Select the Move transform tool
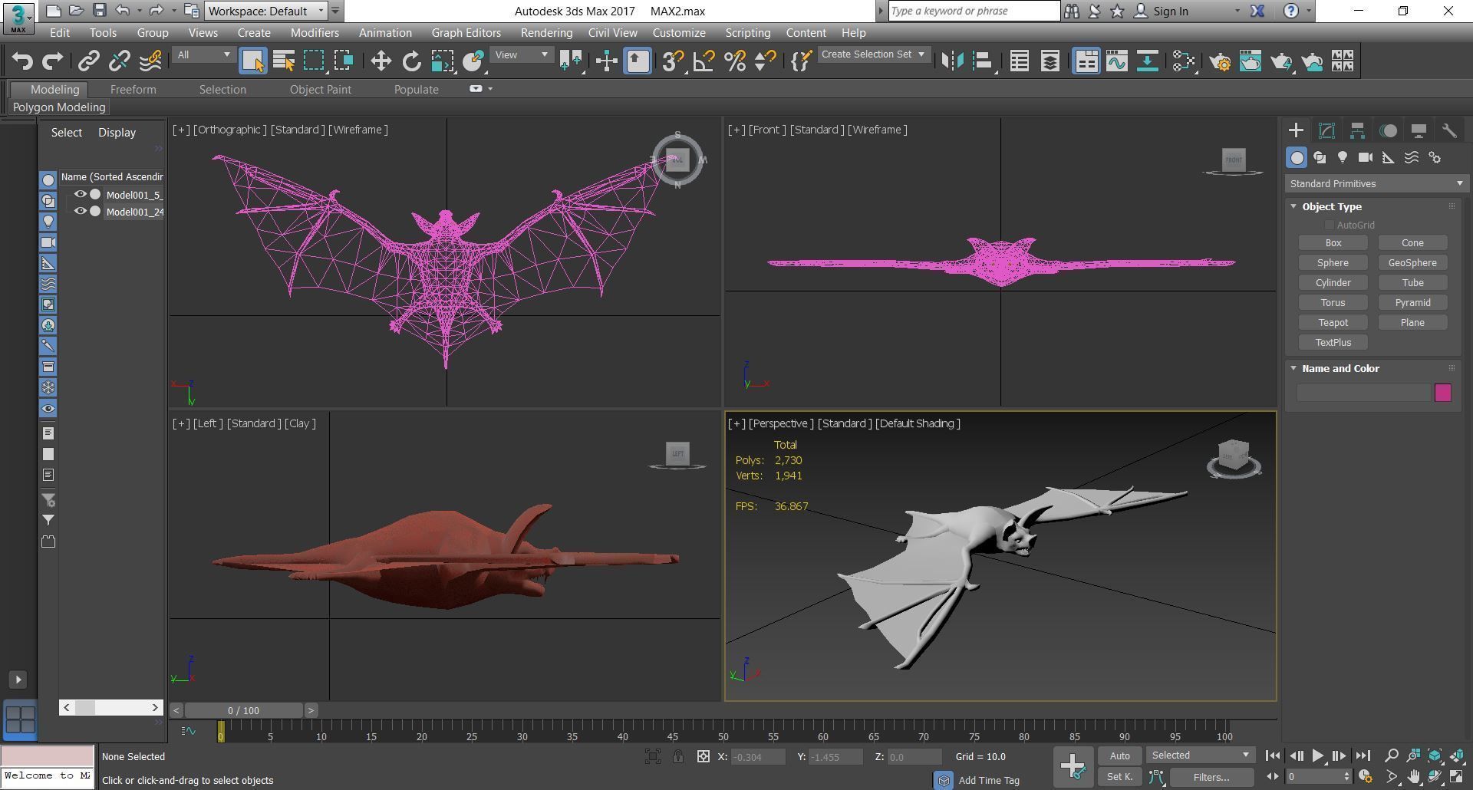The image size is (1473, 790). 381,61
